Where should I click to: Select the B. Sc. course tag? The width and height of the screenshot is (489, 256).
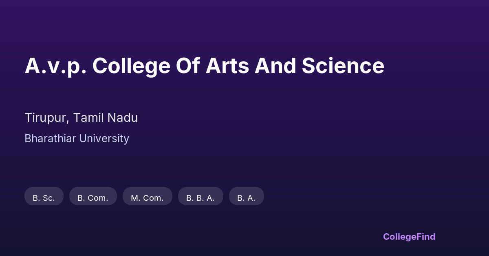pyautogui.click(x=44, y=196)
